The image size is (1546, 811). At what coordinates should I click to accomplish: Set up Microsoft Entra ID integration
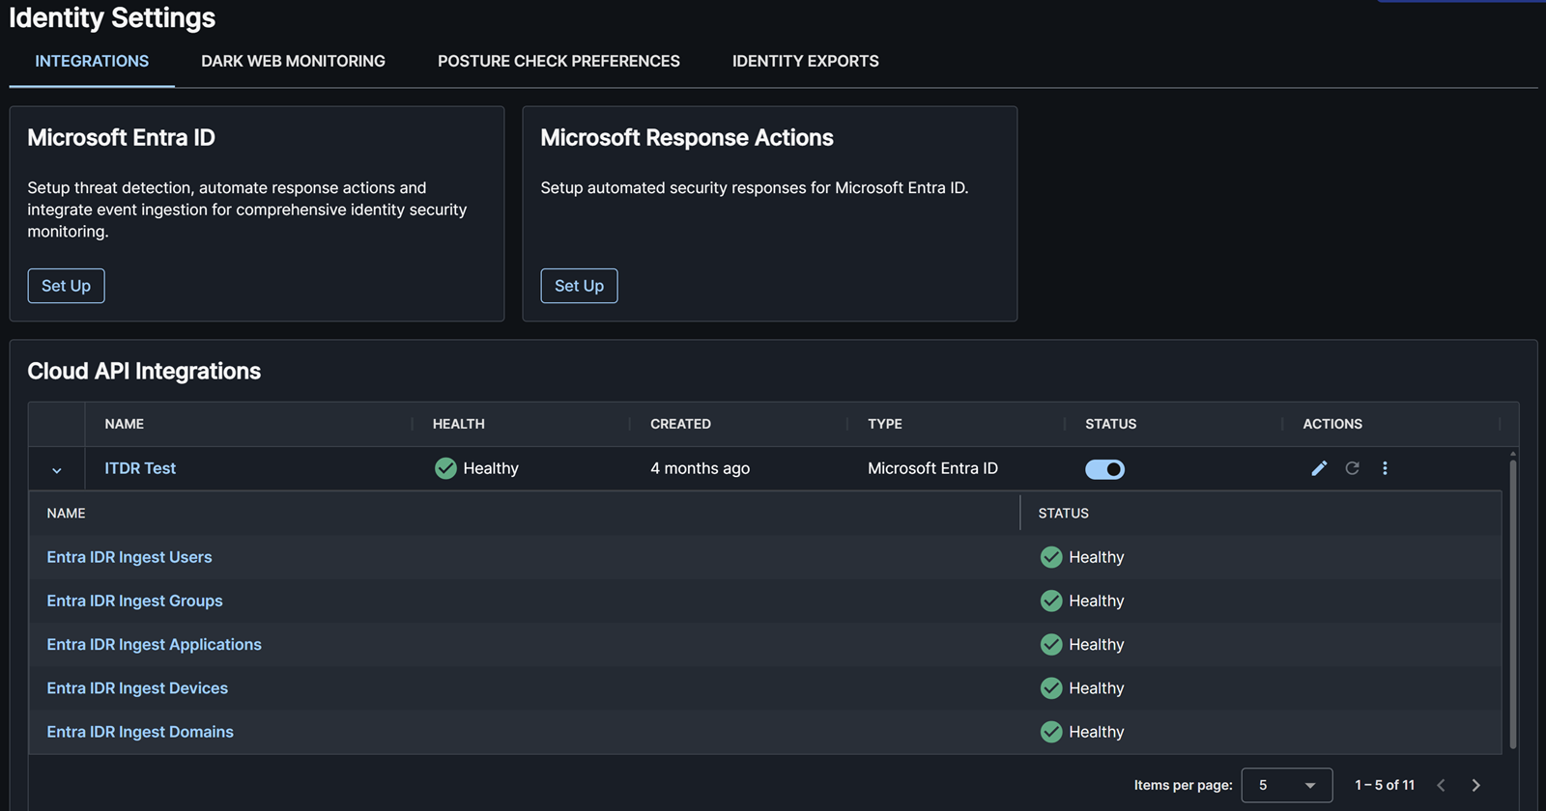point(66,286)
